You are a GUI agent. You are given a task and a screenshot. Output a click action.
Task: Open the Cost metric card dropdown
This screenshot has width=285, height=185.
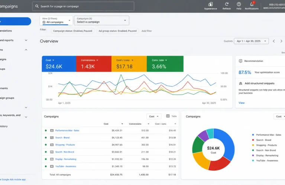click(53, 60)
